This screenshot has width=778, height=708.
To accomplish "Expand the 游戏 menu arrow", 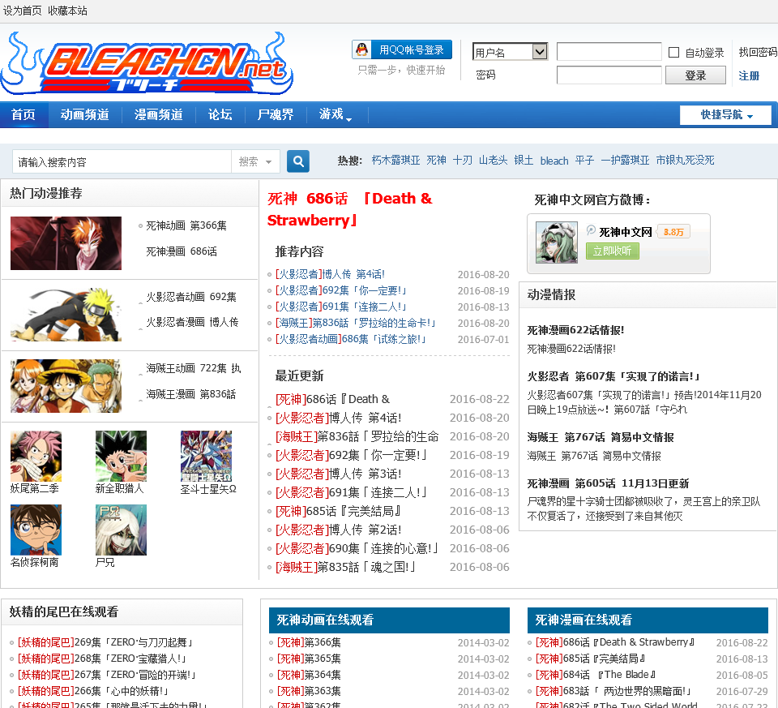I will click(348, 119).
